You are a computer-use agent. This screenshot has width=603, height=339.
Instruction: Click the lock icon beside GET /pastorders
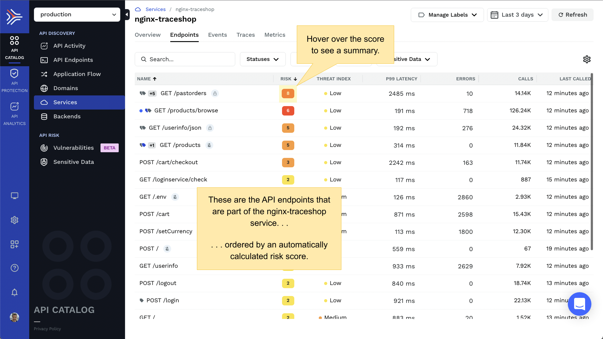(x=215, y=94)
